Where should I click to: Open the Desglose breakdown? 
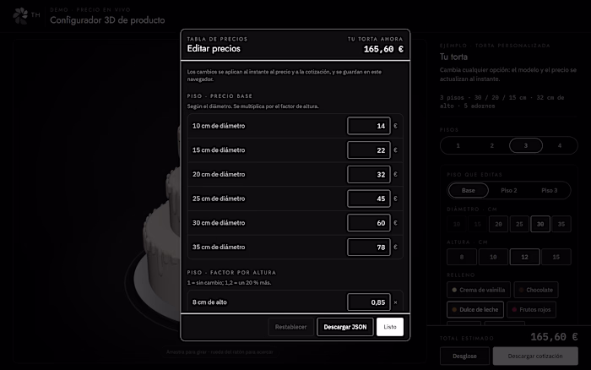(464, 356)
